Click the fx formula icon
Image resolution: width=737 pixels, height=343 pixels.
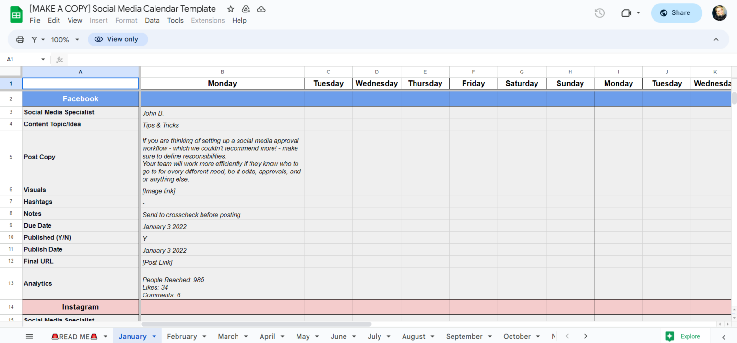tap(59, 59)
